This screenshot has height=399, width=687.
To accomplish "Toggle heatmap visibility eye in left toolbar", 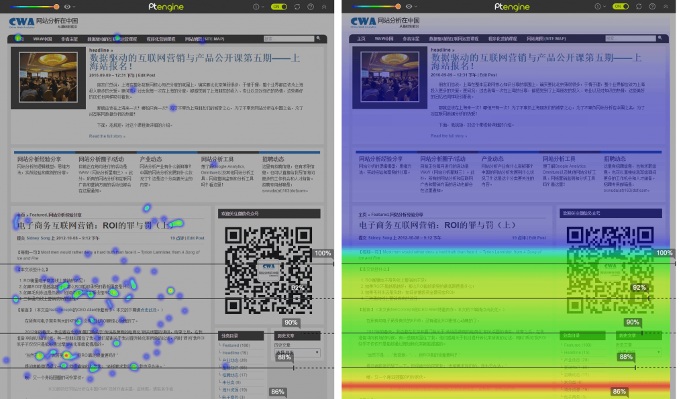I will pyautogui.click(x=67, y=7).
